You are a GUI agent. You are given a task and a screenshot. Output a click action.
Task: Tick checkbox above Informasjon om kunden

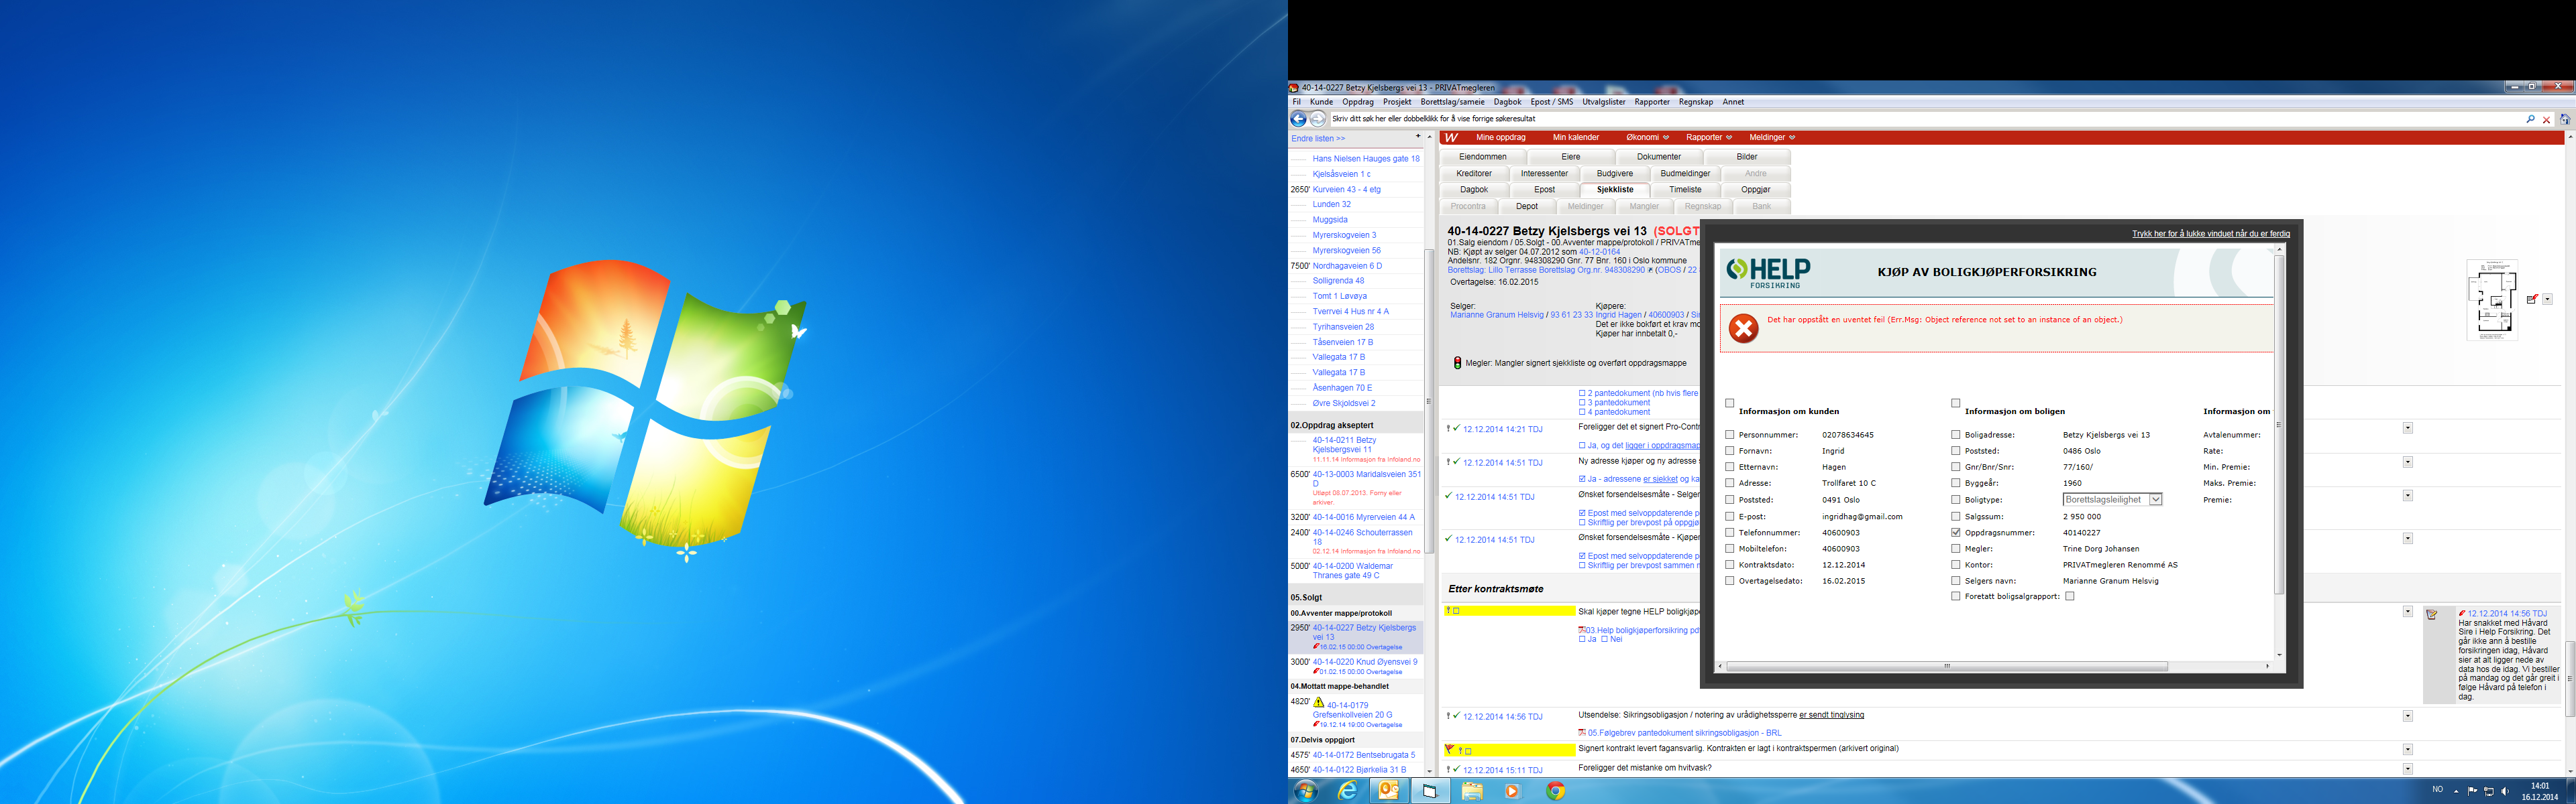click(x=1730, y=403)
